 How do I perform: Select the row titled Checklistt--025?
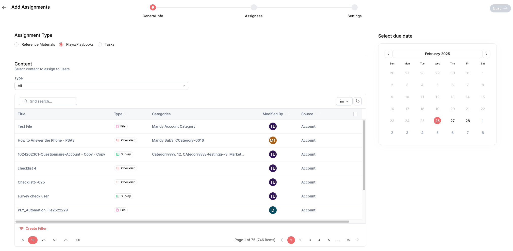click(188, 182)
